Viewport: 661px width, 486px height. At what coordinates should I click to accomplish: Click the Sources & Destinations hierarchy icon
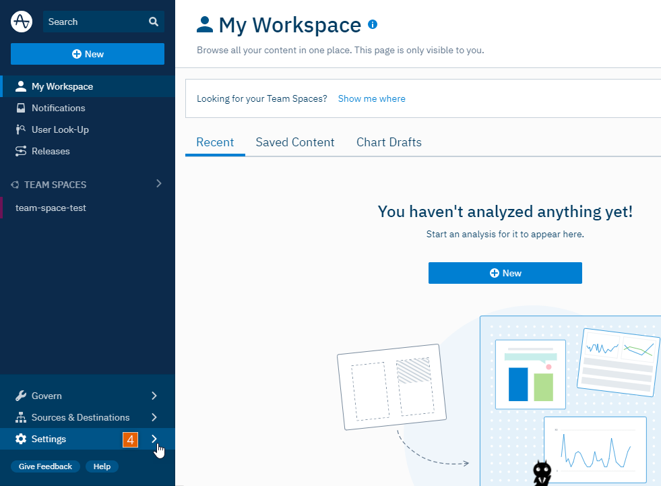21,417
